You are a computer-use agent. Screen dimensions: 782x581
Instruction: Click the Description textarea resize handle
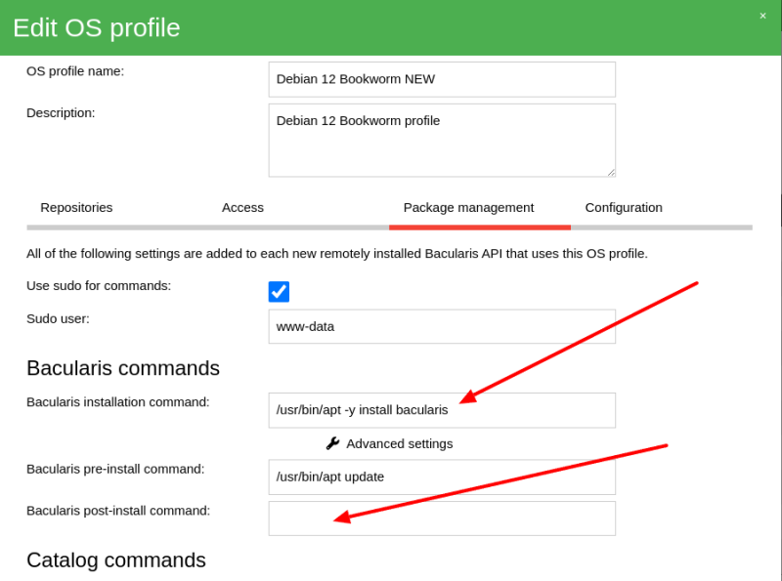tap(611, 173)
